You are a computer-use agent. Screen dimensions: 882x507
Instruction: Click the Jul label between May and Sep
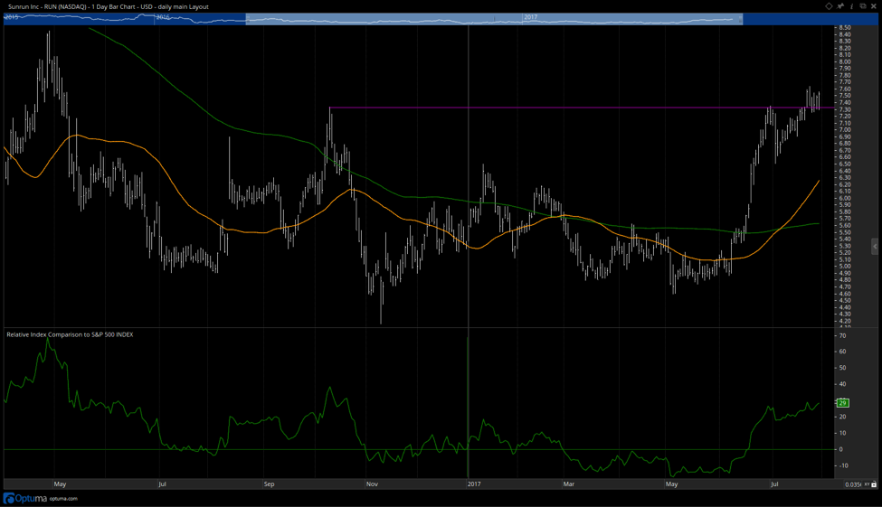[162, 484]
